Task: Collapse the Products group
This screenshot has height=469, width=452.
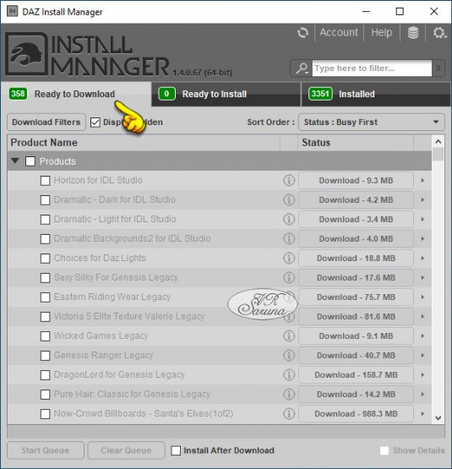Action: (x=15, y=161)
